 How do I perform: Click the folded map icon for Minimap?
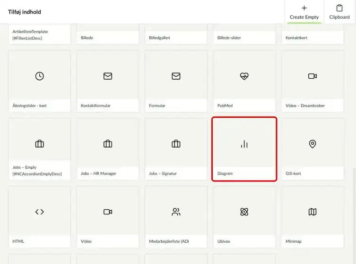[313, 212]
